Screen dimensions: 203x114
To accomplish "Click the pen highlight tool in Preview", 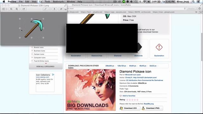I will (x=45, y=9).
